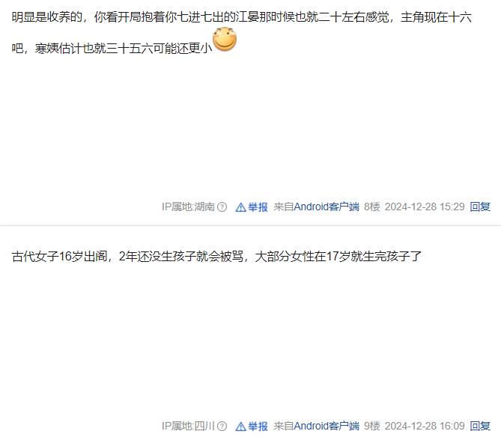Open the Android客户端 link on the 9楼 post
This screenshot has height=440, width=501.
(x=327, y=426)
